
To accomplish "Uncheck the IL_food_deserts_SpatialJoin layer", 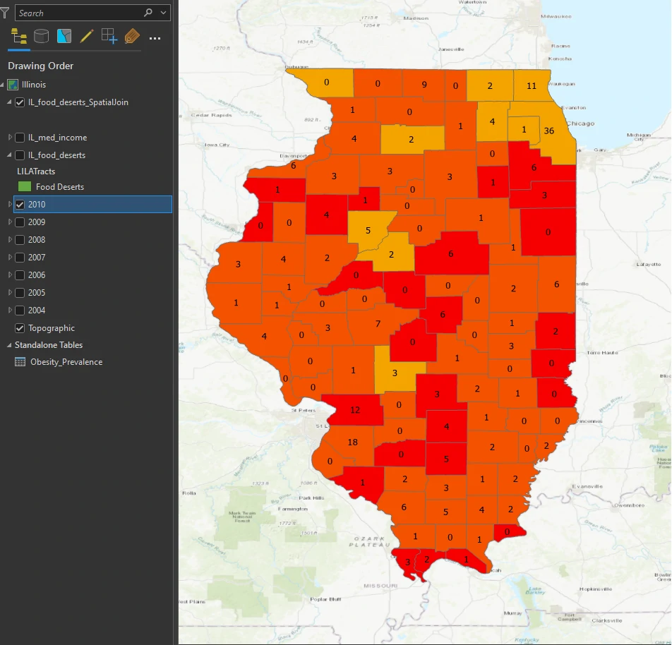I will [x=20, y=102].
